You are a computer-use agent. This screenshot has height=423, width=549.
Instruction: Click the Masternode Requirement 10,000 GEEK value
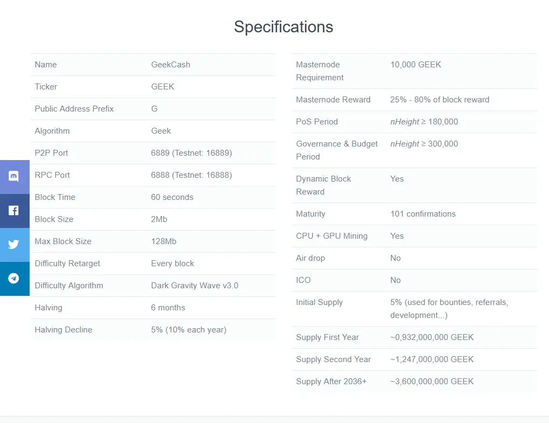(415, 65)
